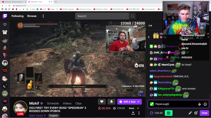The height and width of the screenshot is (118, 211).
Task: Click the Host button
Action: tap(132, 108)
